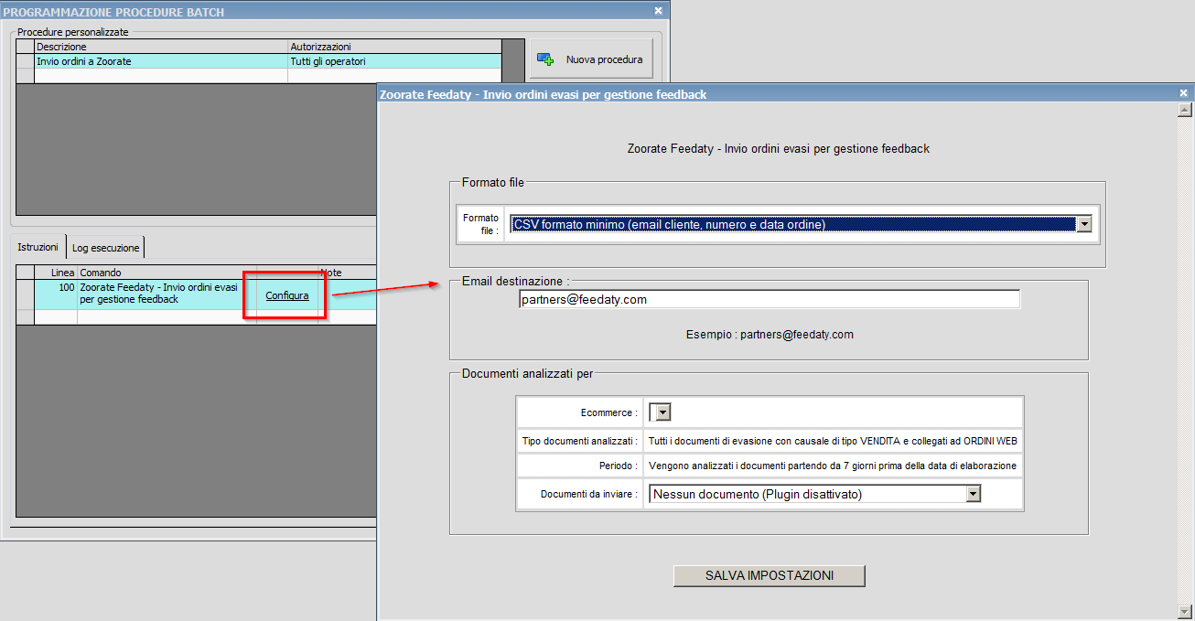Click the 'Esempio : partners@feedaty.com' text
Viewport: 1195px width, 621px height.
[x=769, y=335]
